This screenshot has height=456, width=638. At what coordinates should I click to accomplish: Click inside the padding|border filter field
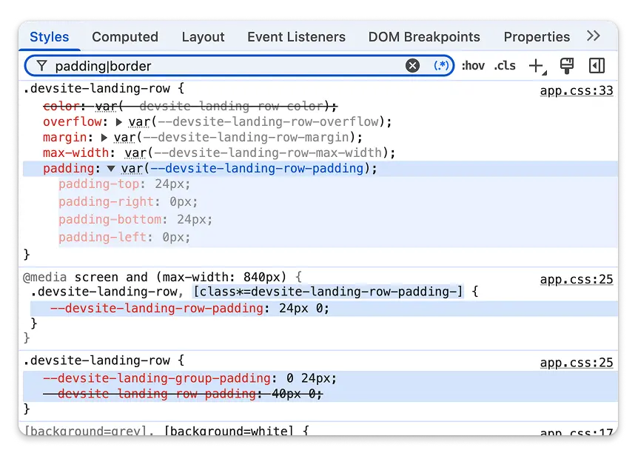pos(222,65)
